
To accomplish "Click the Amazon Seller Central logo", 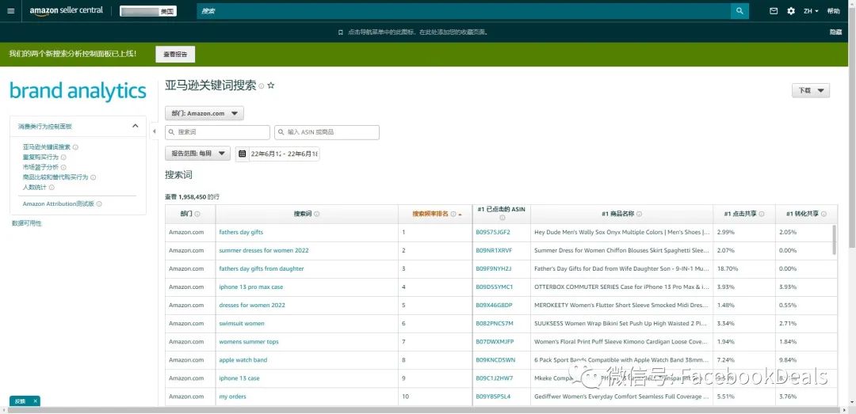I will click(x=66, y=11).
